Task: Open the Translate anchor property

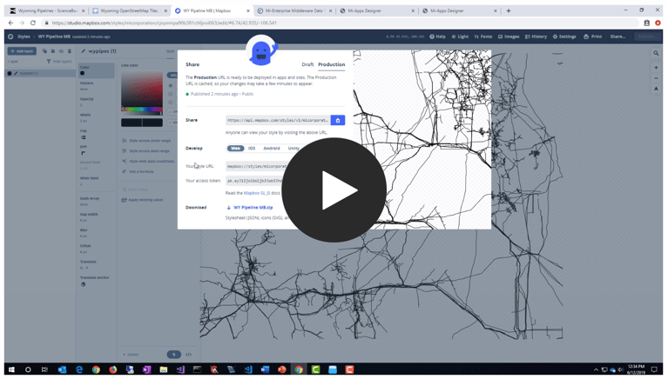Action: (97, 281)
